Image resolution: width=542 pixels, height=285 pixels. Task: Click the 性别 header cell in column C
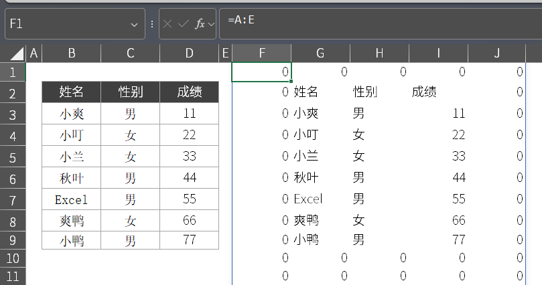click(x=131, y=92)
